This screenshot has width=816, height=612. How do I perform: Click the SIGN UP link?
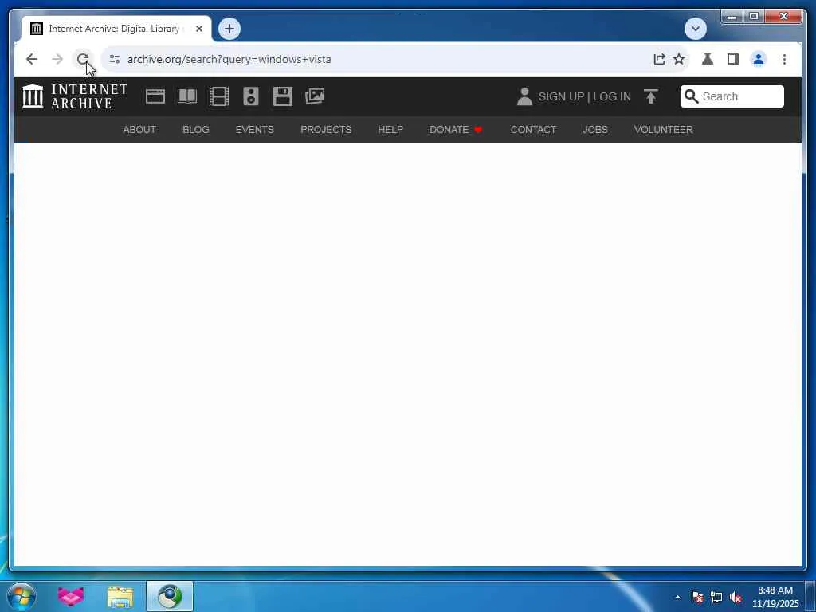(561, 96)
